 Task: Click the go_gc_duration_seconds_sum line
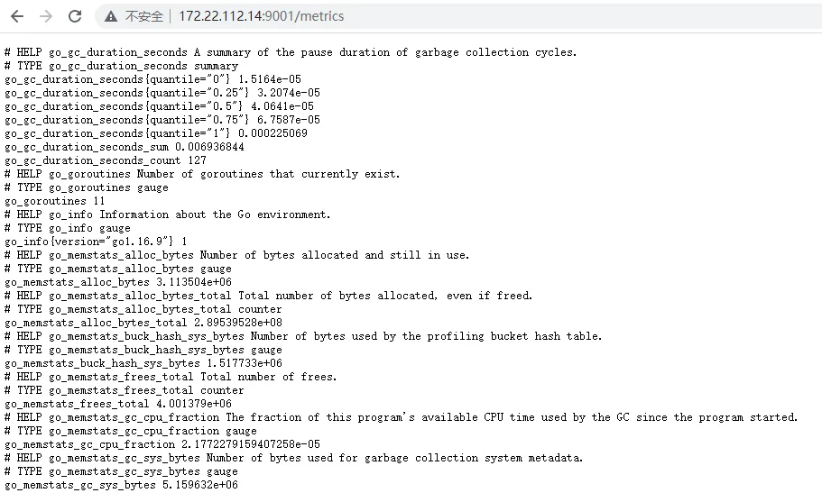point(125,147)
